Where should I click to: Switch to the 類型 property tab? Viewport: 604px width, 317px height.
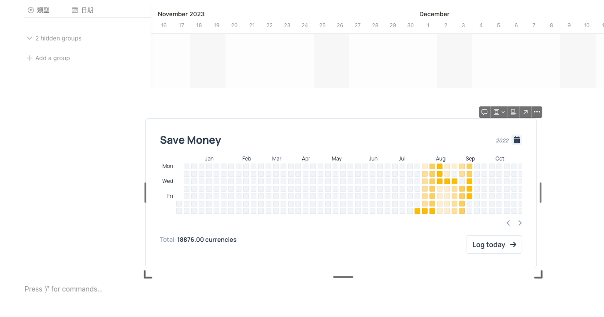click(x=43, y=10)
